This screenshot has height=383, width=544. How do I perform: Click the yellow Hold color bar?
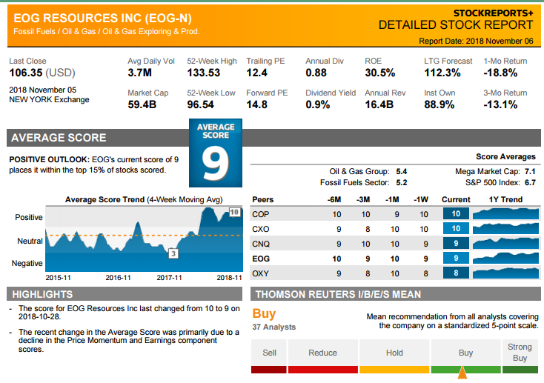pyautogui.click(x=394, y=370)
